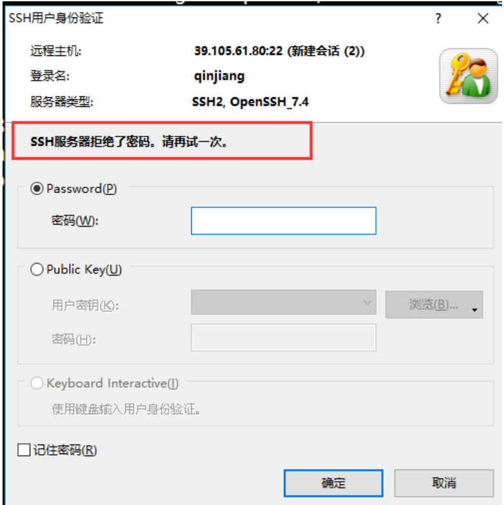Click the key and user authentication icon
Image resolution: width=504 pixels, height=505 pixels.
point(469,76)
